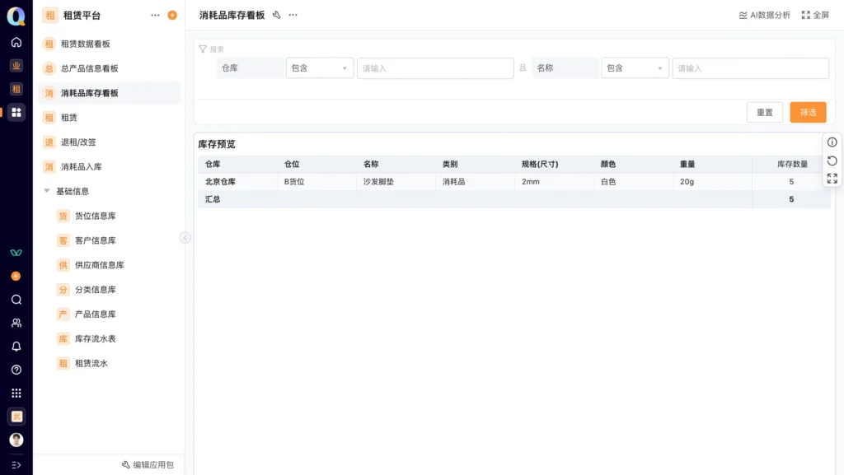
Task: Select 库存流水表 from the sidebar
Action: coord(95,338)
